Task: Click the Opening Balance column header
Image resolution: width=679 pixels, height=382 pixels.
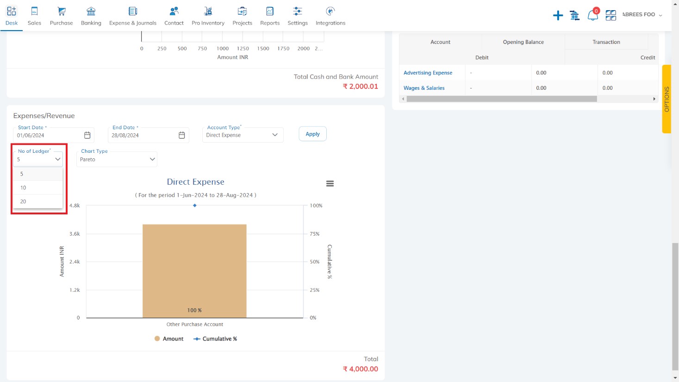Action: 523,42
